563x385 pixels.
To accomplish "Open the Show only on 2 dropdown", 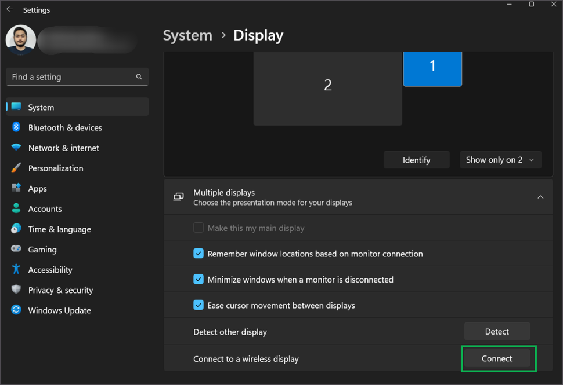I will (500, 159).
